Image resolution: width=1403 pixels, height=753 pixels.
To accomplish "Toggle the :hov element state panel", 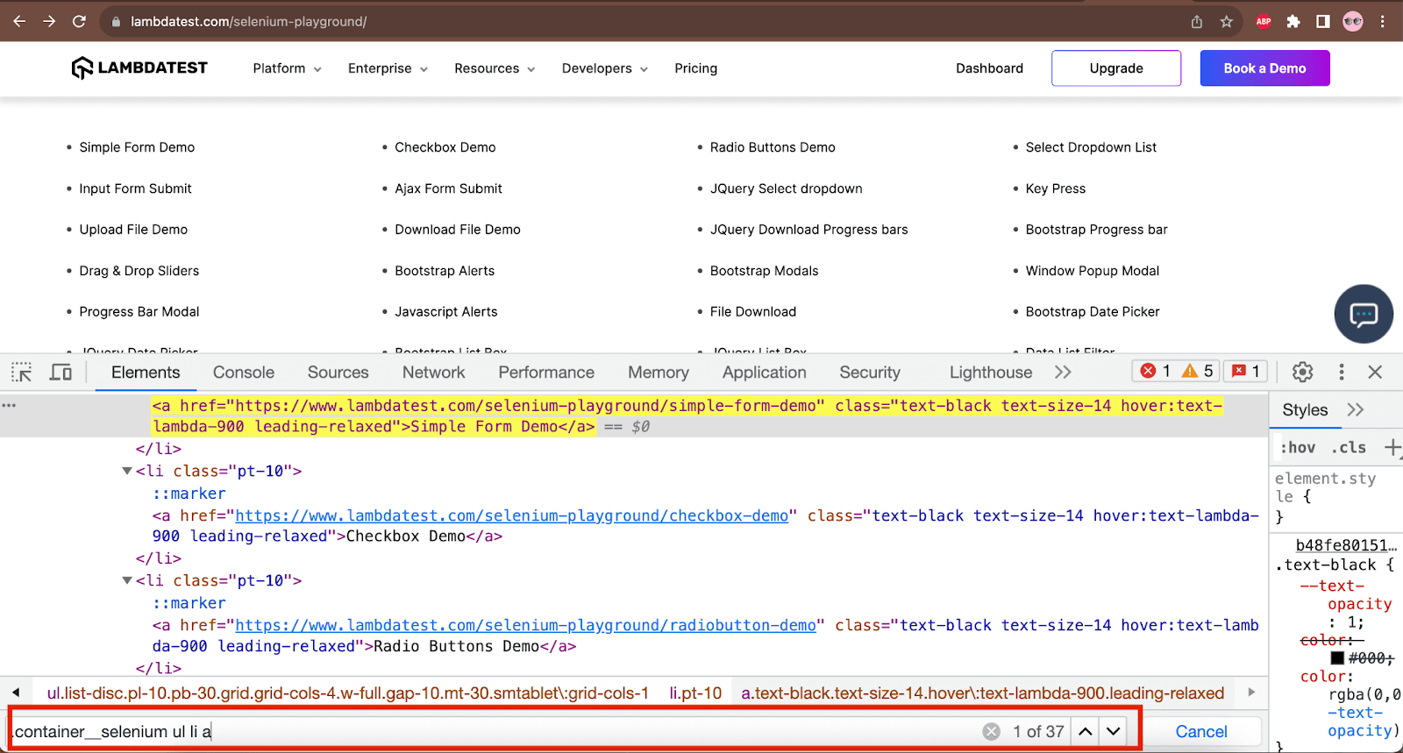I will pos(1298,447).
